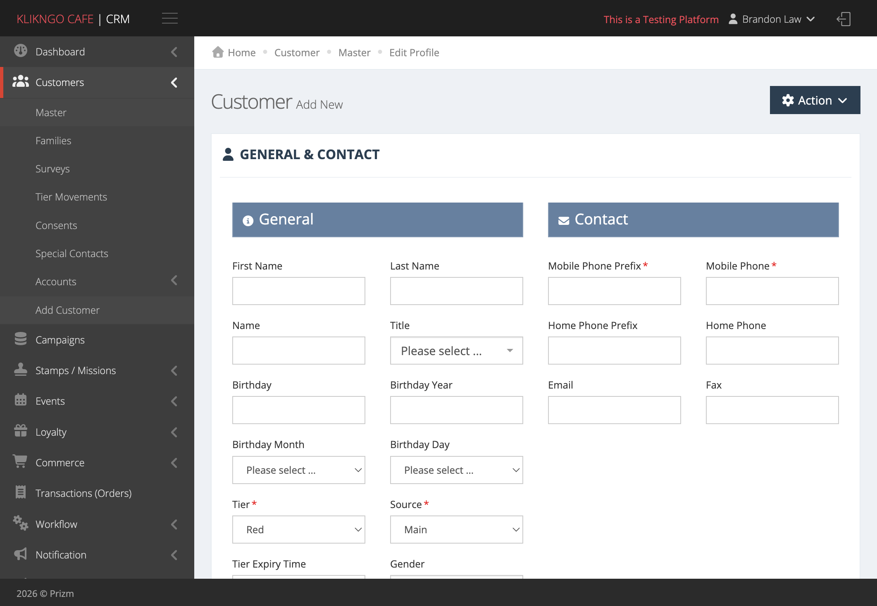Focus the Last Name input field
This screenshot has width=877, height=606.
point(456,291)
